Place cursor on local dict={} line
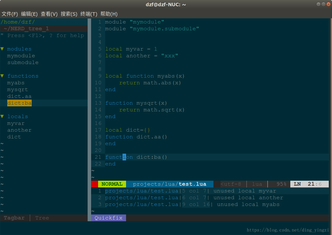332x235 pixels. (x=128, y=130)
